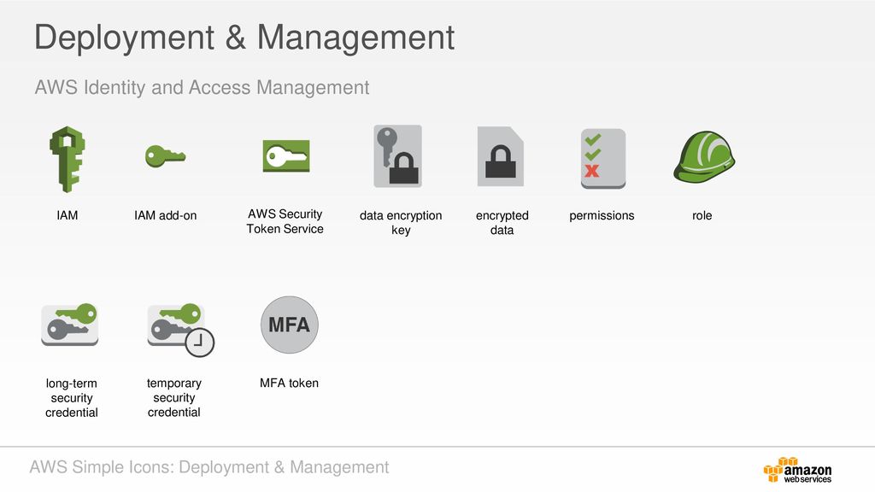Screen dimensions: 875x492
Task: Select the long-term security credential icon
Action: point(70,325)
